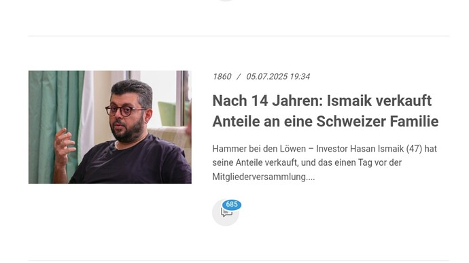Open headline 'Nach 14 Jahren: Ismaik verkauft'
Image resolution: width=469 pixels, height=263 pixels.
[x=322, y=101]
